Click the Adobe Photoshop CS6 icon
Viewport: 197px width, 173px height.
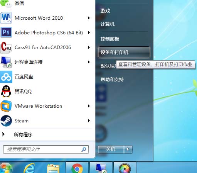(x=6, y=32)
